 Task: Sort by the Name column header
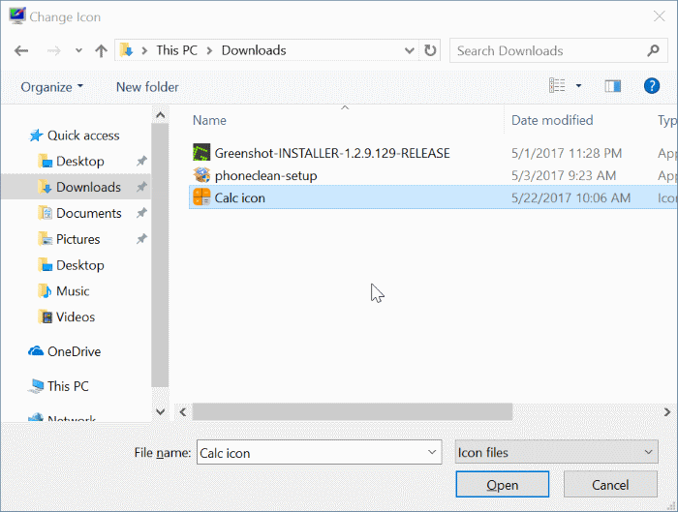[209, 120]
